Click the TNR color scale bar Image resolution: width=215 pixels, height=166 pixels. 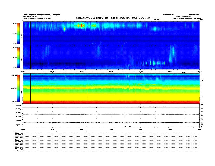(x=18, y=88)
